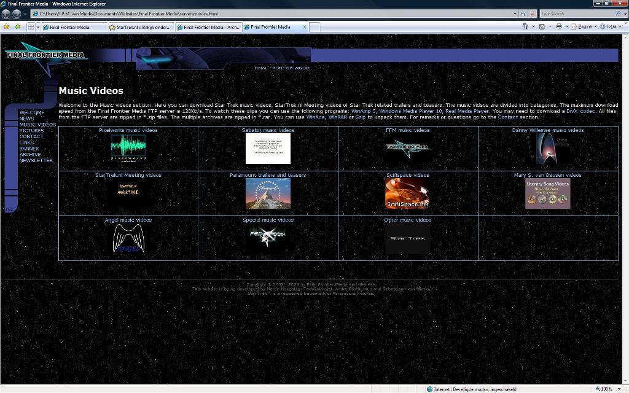Go forward with the browser Forward button

click(17, 14)
